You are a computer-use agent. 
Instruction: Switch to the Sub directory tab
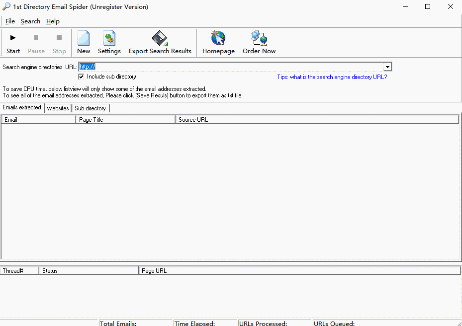90,108
